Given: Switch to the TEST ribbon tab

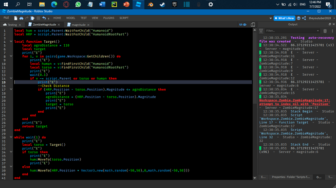Looking at the screenshot, I should (x=84, y=18).
